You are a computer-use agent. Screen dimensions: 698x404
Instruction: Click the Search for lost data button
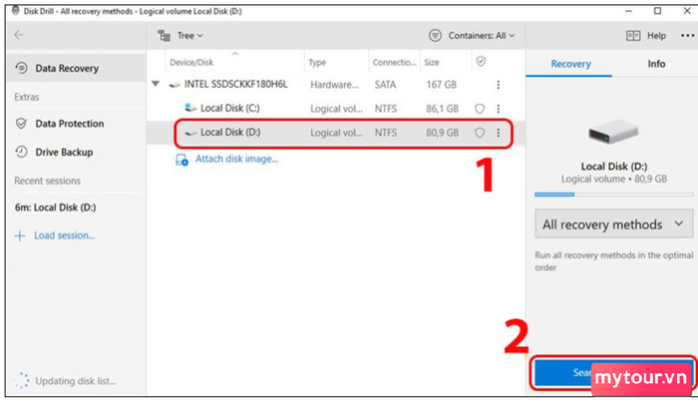[x=613, y=372]
